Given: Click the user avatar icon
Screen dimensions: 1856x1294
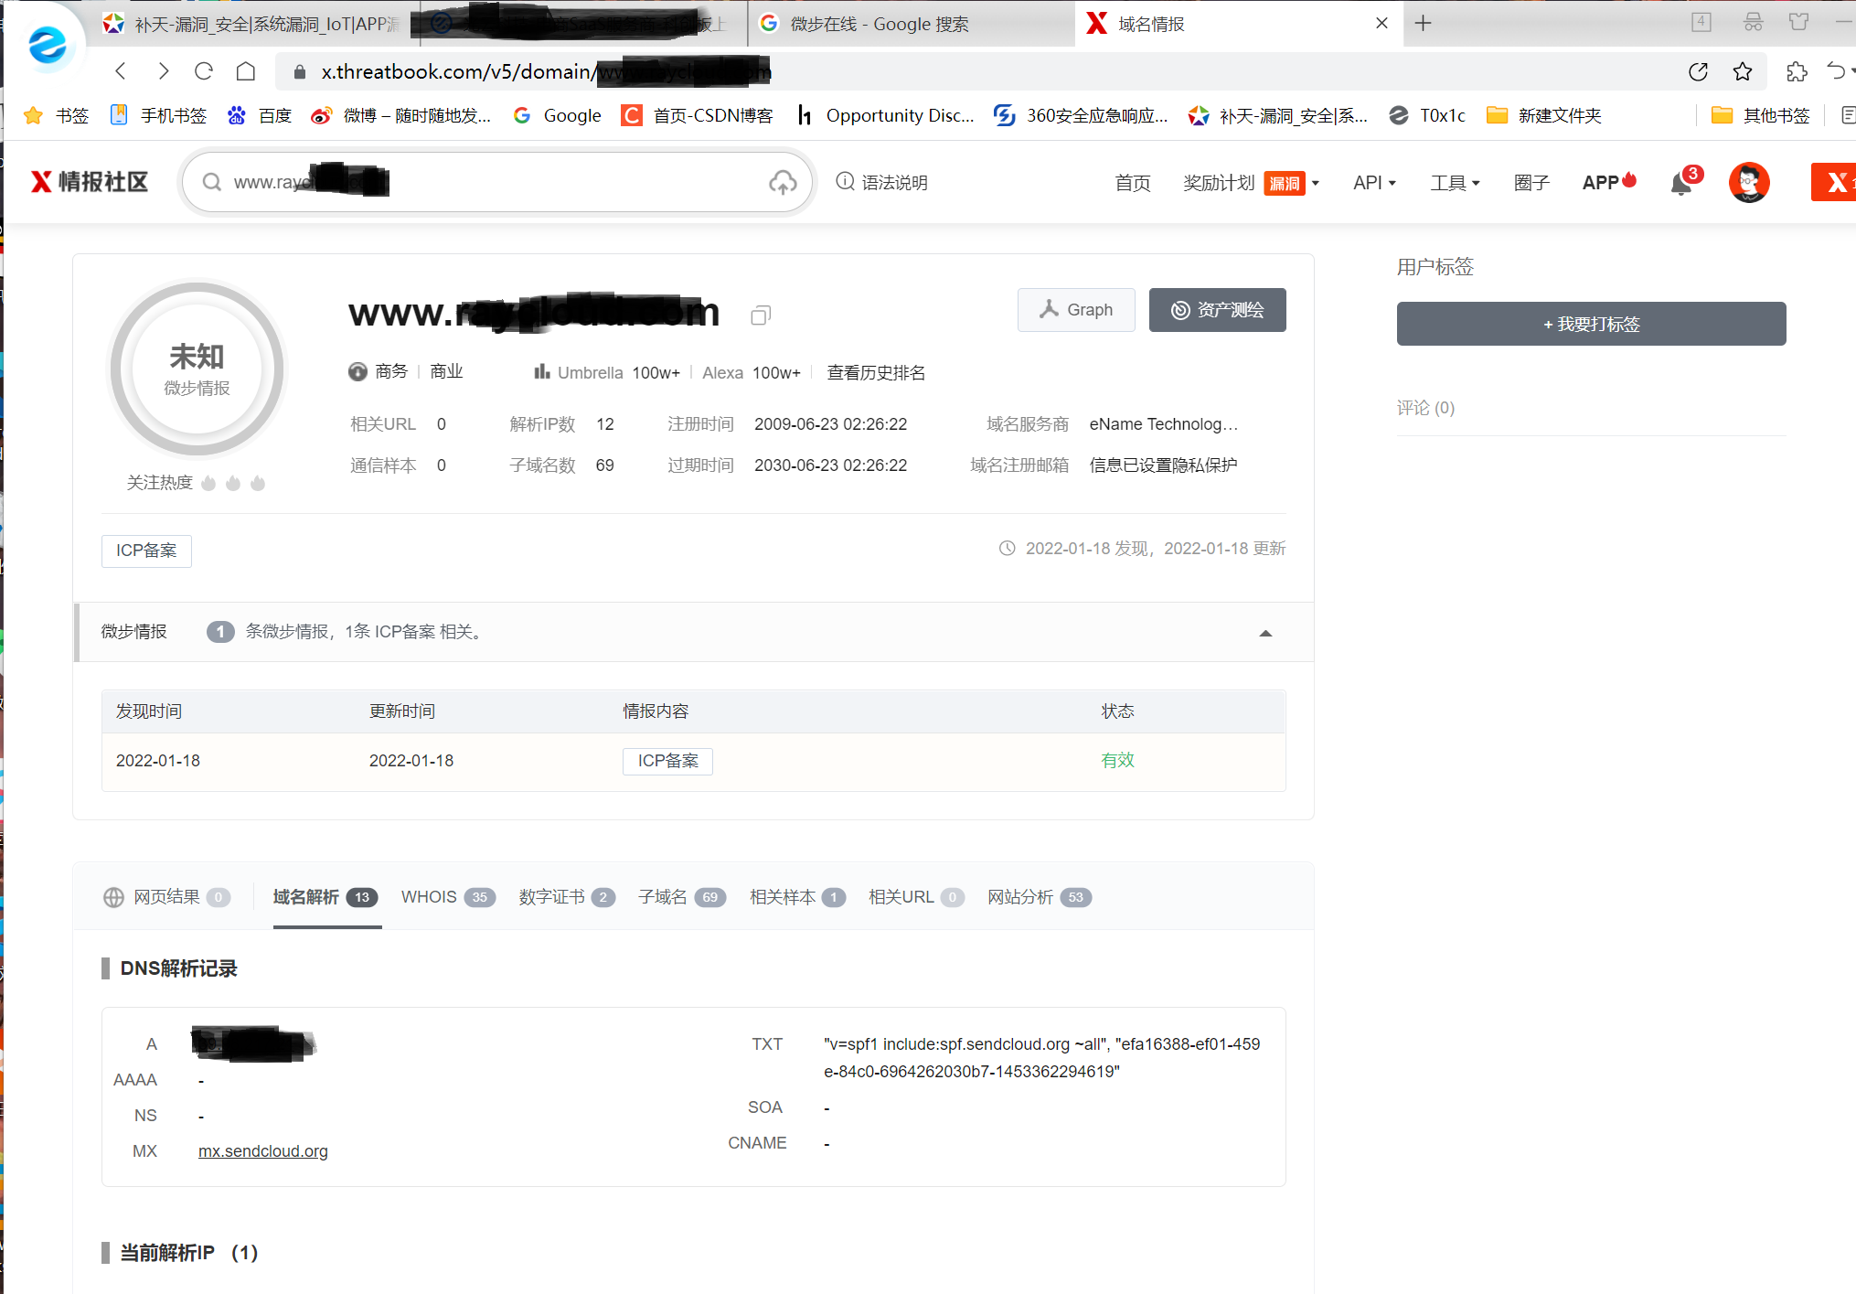Looking at the screenshot, I should [x=1748, y=183].
